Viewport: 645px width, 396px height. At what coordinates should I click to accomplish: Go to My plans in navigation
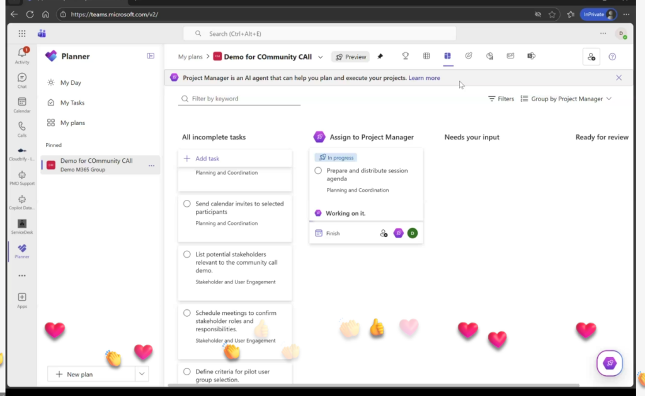72,123
